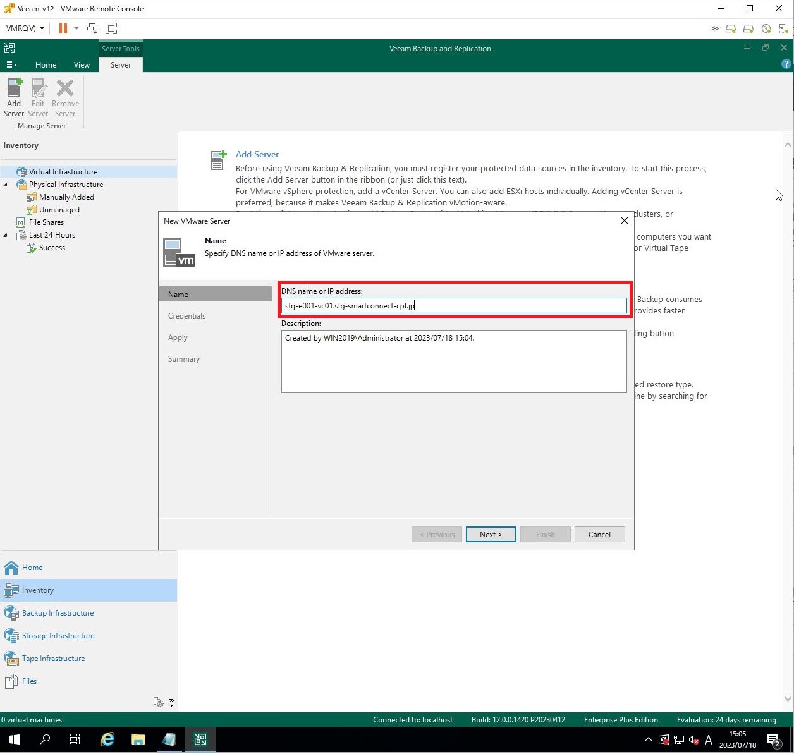
Task: Open Files view in navigation pane
Action: 89,681
